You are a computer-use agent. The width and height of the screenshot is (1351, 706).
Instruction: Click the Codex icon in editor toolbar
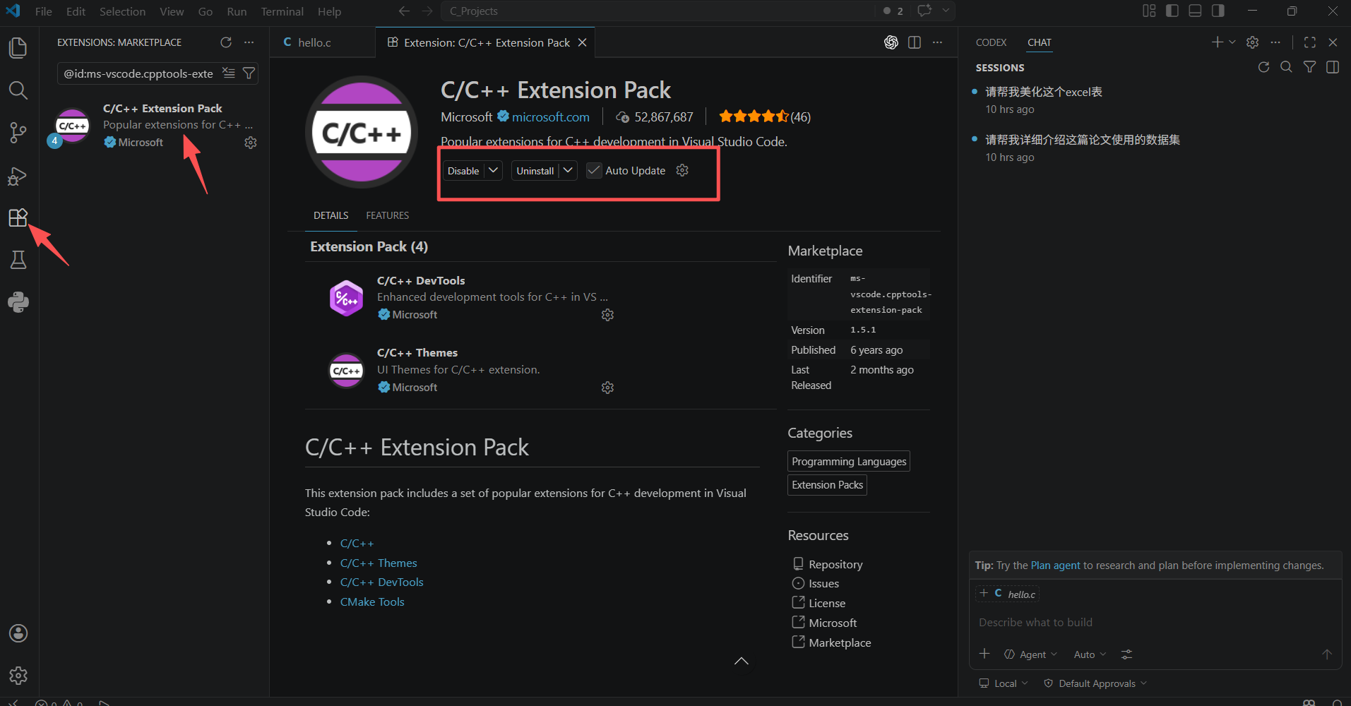(x=891, y=42)
